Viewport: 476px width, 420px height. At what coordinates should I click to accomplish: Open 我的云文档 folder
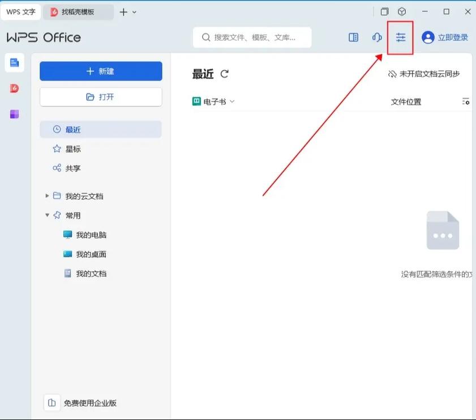coord(84,196)
